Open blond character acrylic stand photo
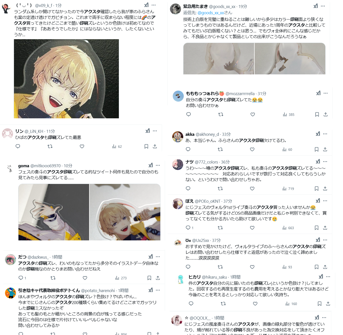This screenshot has height=335, width=343. click(66, 79)
